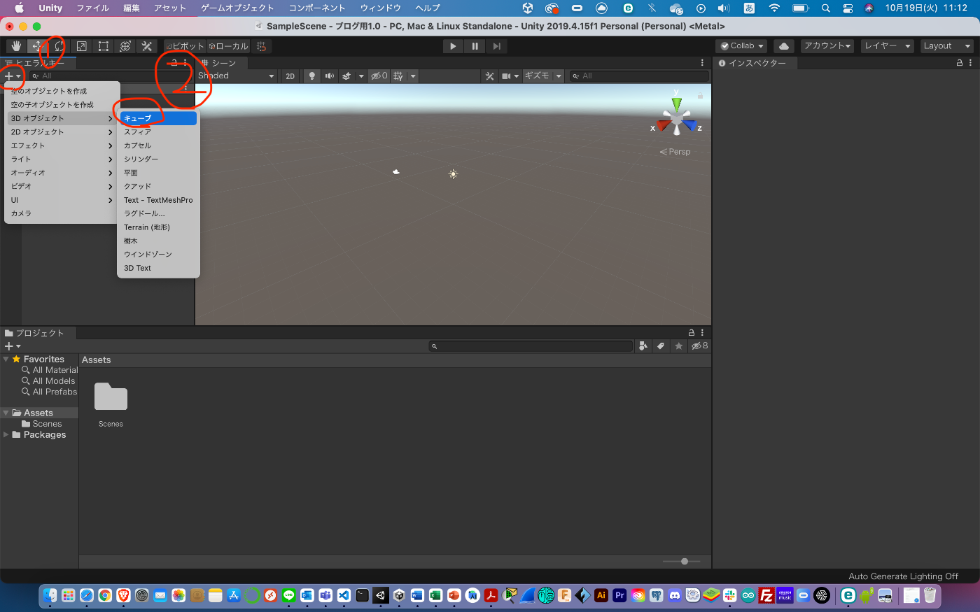
Task: Choose キューブ (Cube) from 3D object submenu
Action: pyautogui.click(x=158, y=118)
